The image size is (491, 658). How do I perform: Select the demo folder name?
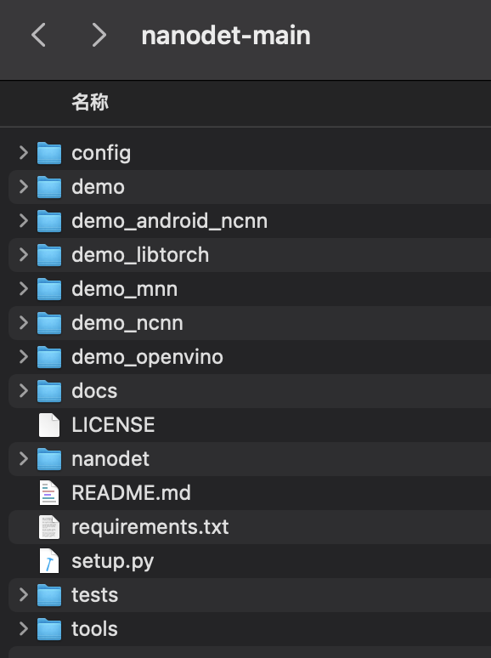click(99, 187)
